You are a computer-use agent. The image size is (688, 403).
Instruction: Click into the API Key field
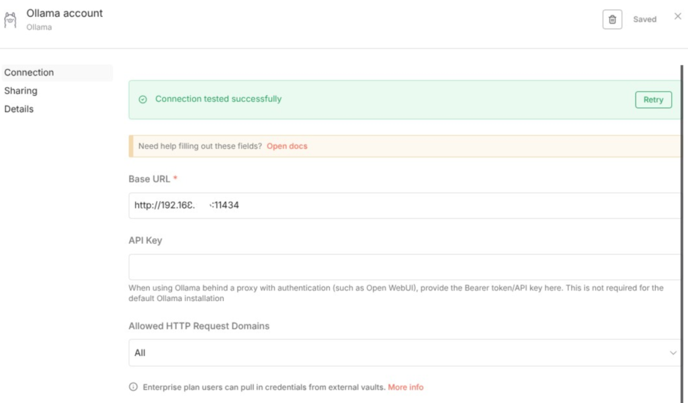click(403, 267)
